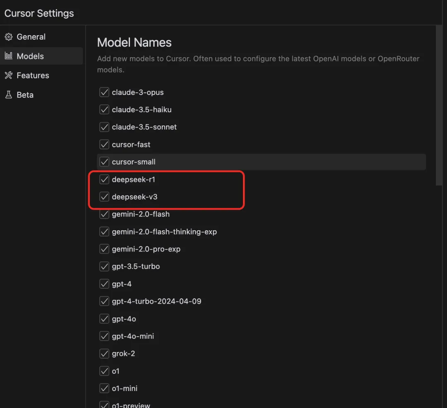
Task: Click the deepseek-v3 model name
Action: pos(135,197)
